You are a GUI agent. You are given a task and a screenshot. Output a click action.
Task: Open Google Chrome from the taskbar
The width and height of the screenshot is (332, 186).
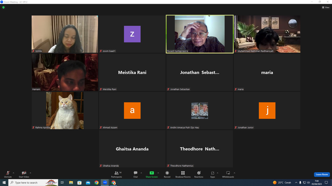pyautogui.click(x=96, y=182)
